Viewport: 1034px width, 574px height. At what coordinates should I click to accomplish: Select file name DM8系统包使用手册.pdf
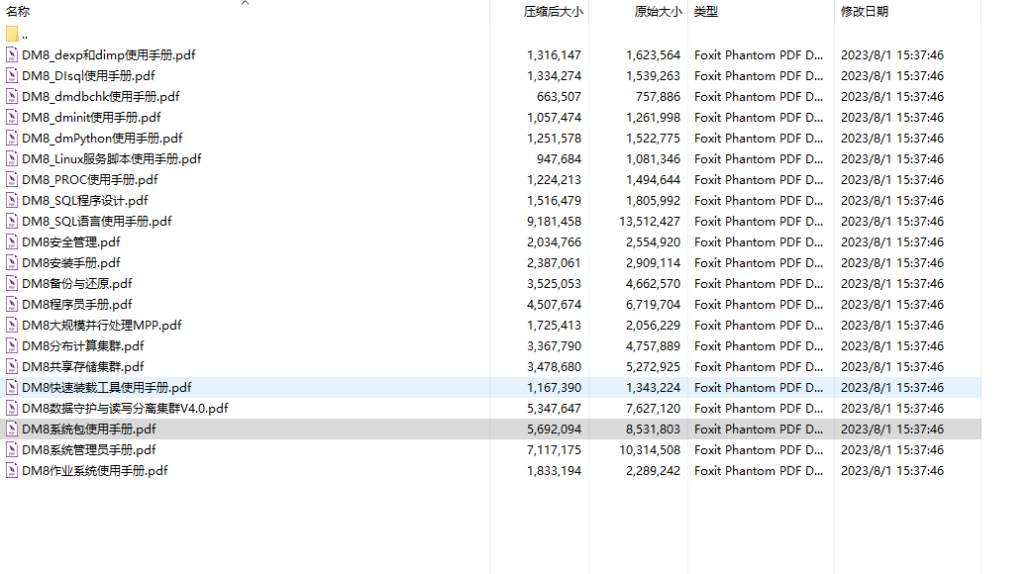pos(89,429)
